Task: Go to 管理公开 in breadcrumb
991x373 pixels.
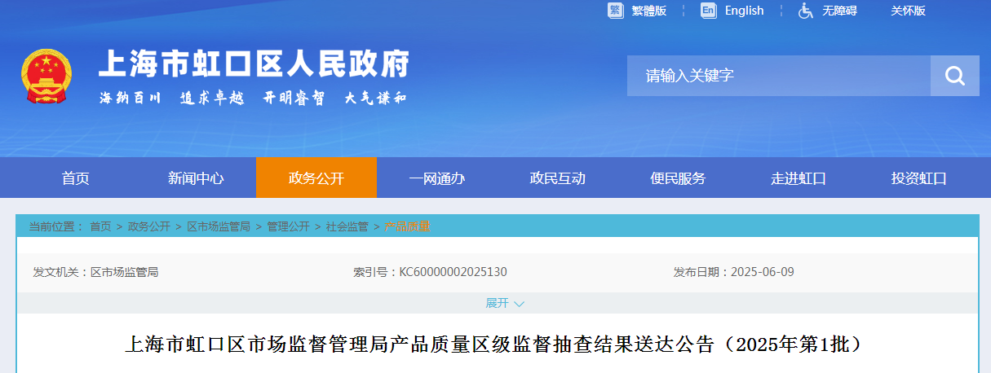Action: coord(288,226)
